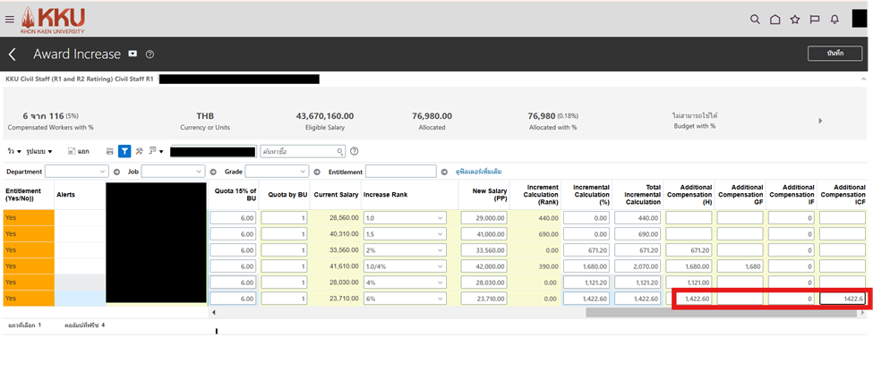
Task: Click the back arrow beside Award Increase
Action: (x=13, y=55)
